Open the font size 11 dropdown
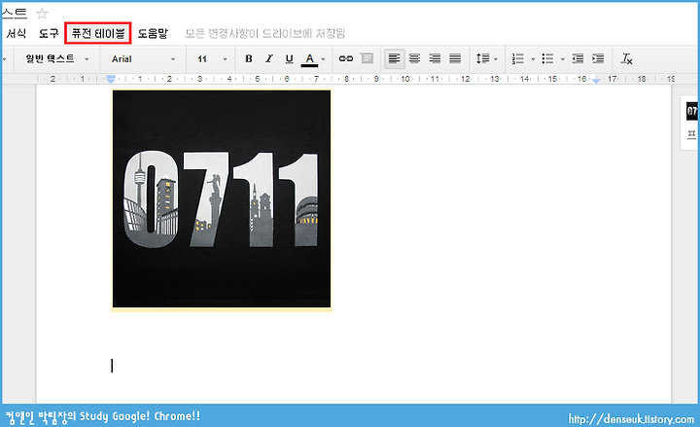The width and height of the screenshot is (700, 427). tap(212, 59)
